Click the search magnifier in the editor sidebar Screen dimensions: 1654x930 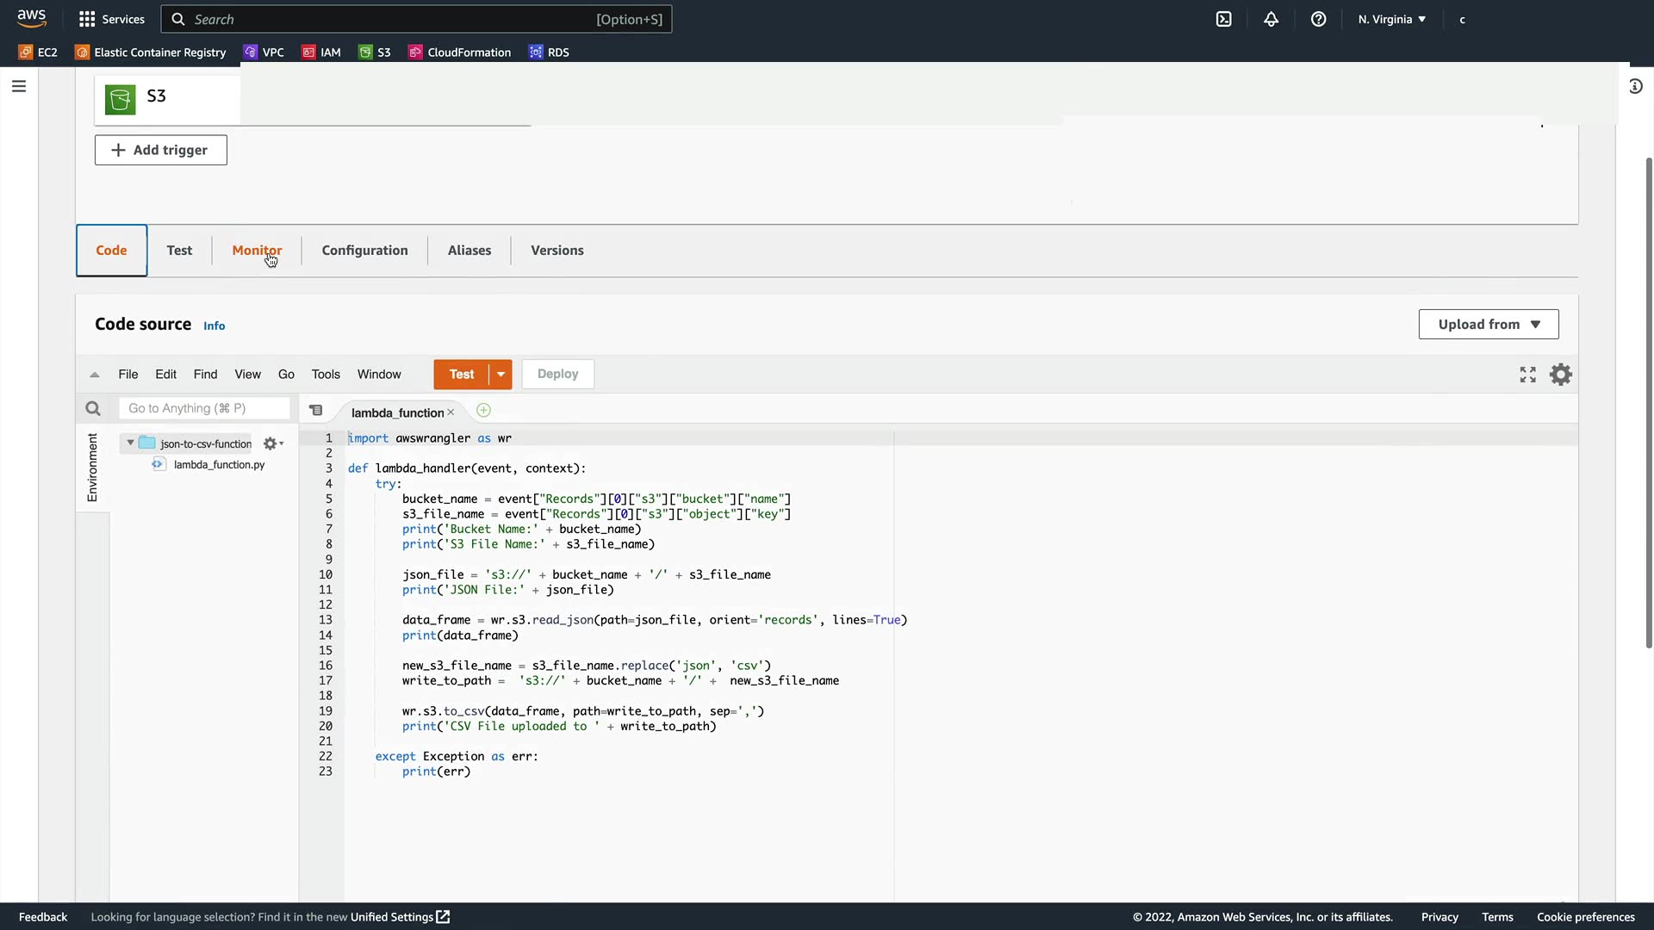pyautogui.click(x=93, y=409)
